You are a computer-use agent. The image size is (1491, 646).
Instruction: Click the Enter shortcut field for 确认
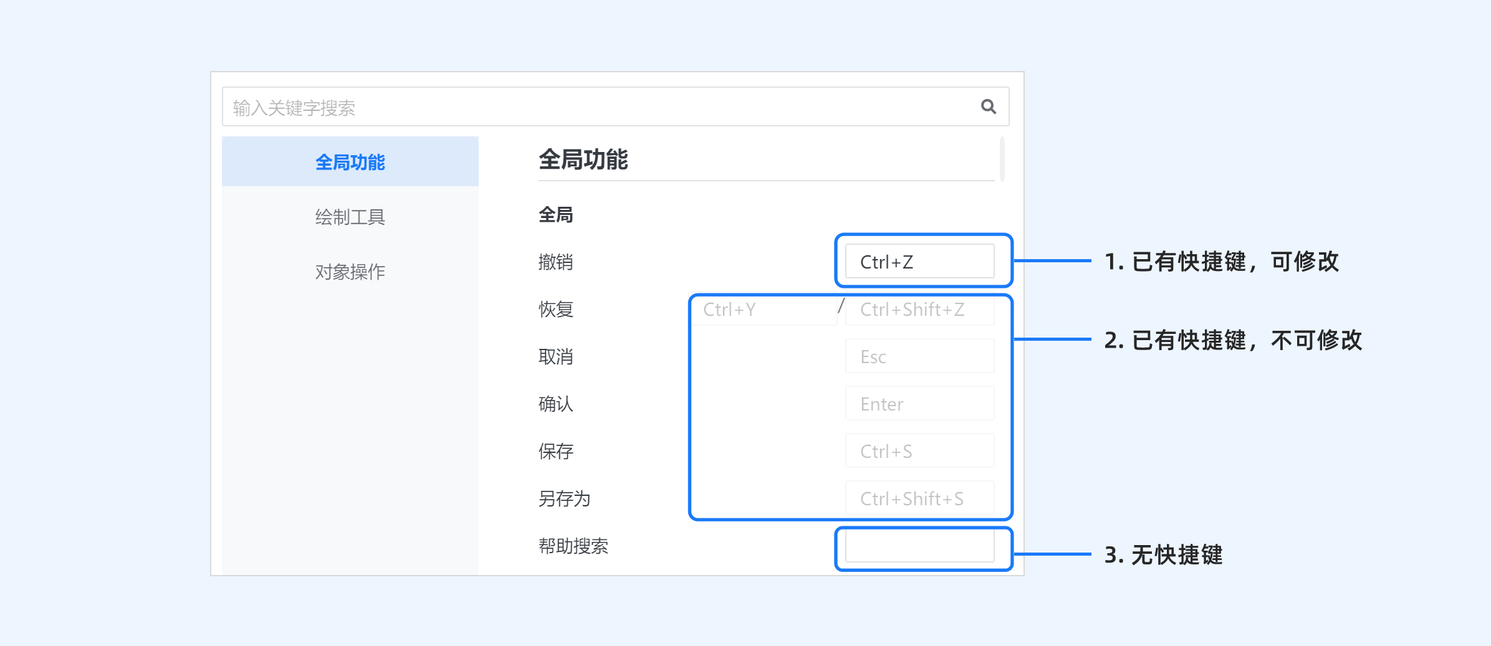[x=919, y=403]
